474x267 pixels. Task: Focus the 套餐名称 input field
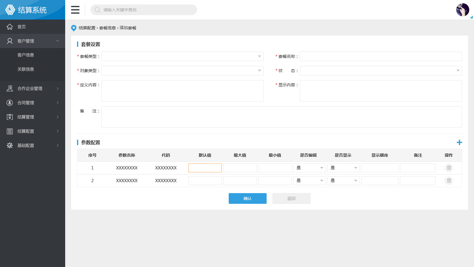pyautogui.click(x=381, y=56)
